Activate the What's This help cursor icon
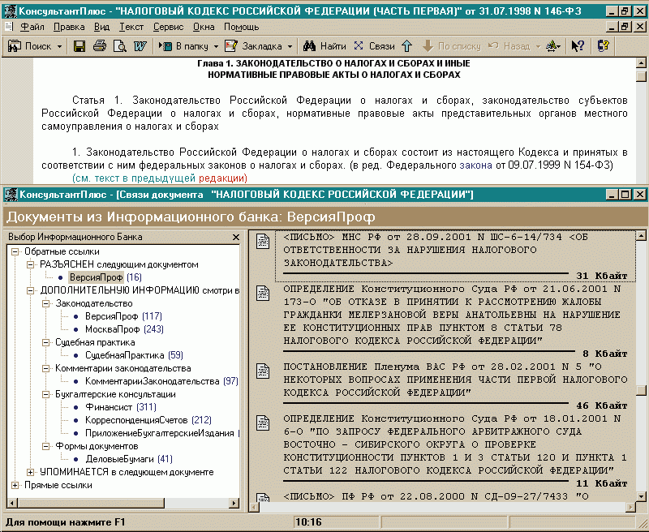The image size is (649, 532). point(578,46)
